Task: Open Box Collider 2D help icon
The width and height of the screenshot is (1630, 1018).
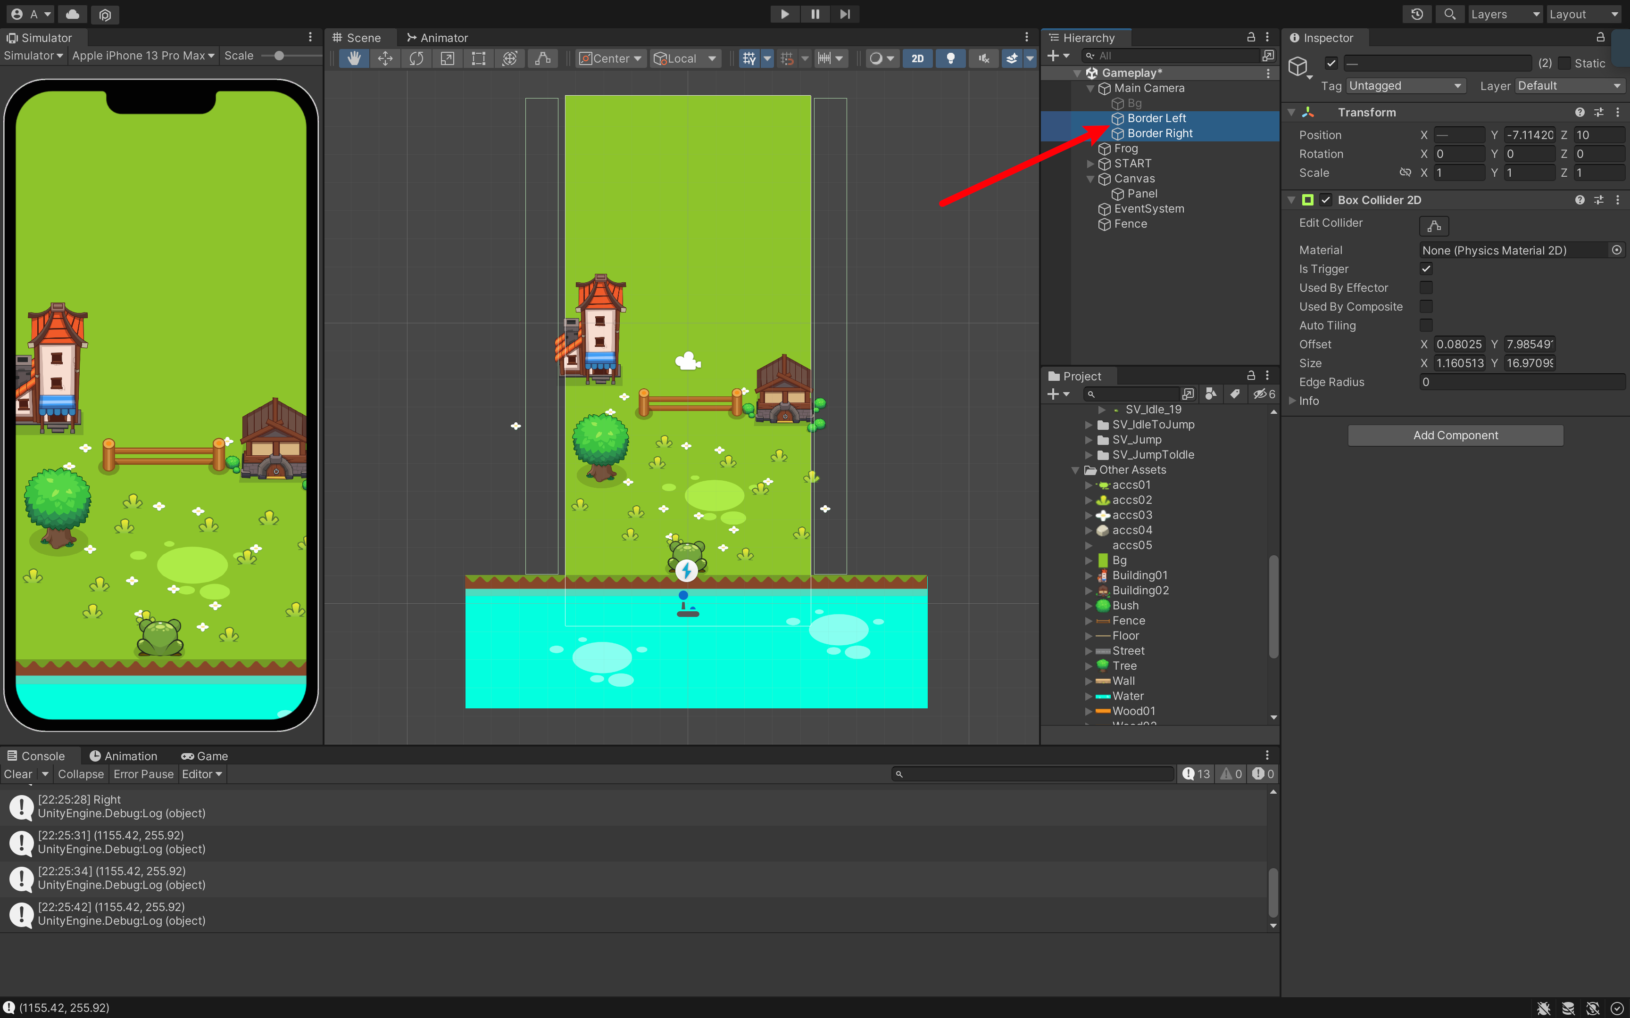Action: tap(1580, 200)
